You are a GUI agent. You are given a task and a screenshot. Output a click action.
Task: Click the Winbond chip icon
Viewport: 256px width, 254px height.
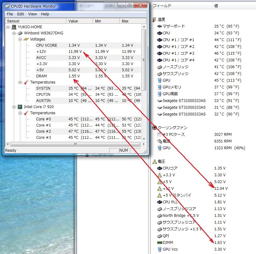20,33
